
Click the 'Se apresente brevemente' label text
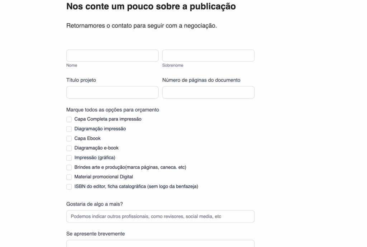(95, 234)
